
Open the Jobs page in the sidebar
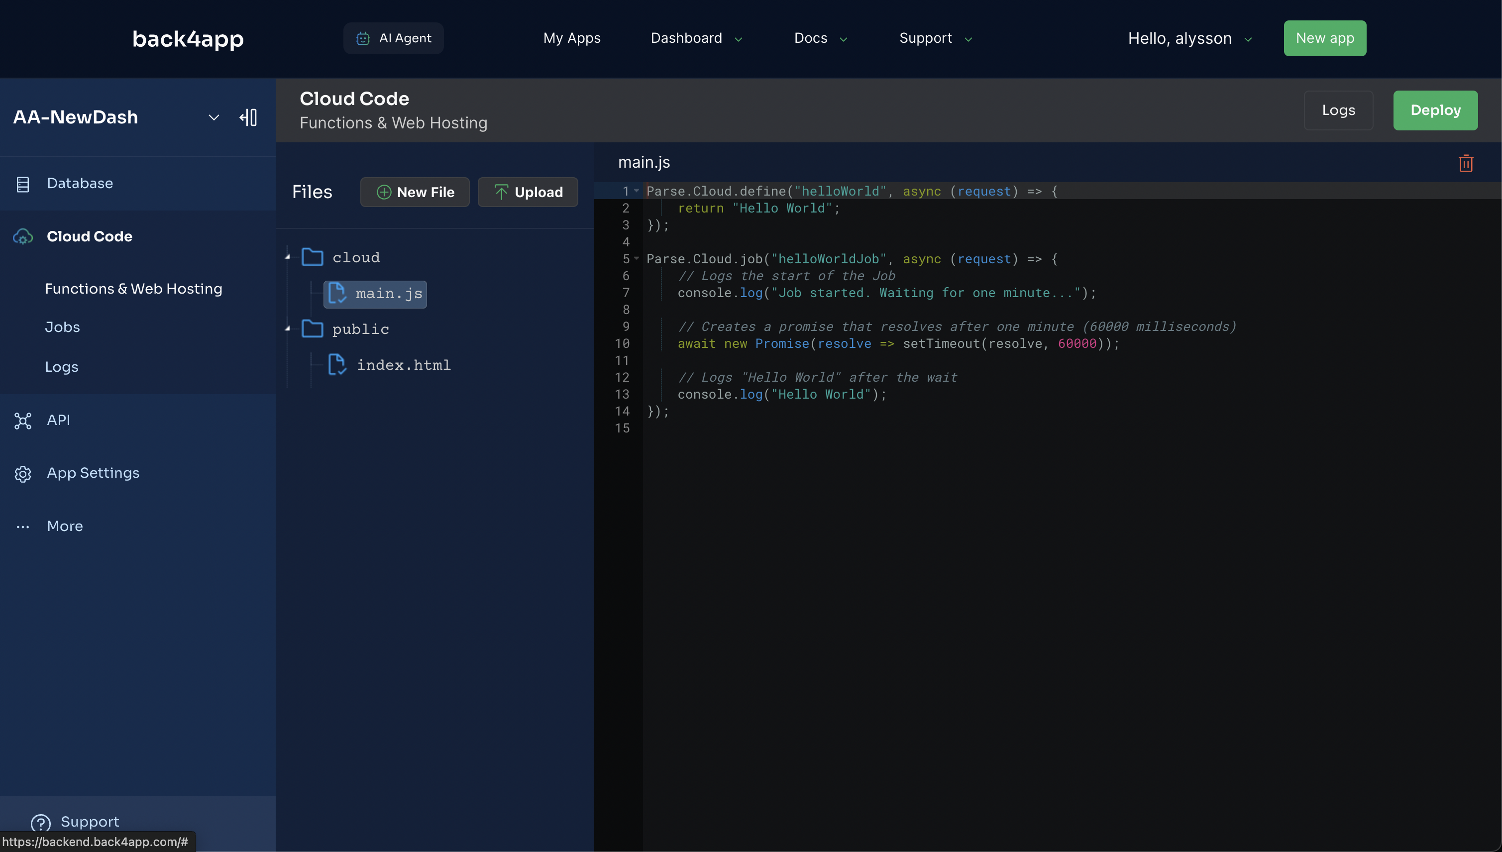coord(62,327)
